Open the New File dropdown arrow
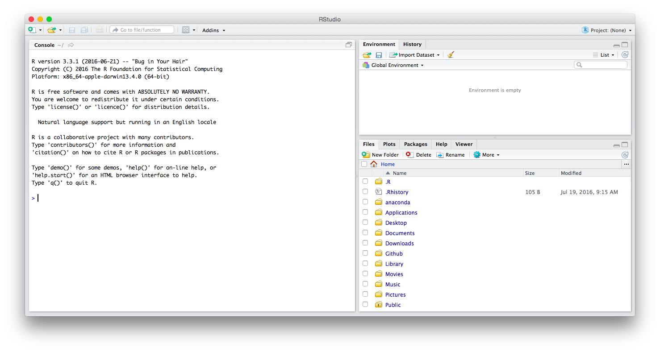 point(40,30)
